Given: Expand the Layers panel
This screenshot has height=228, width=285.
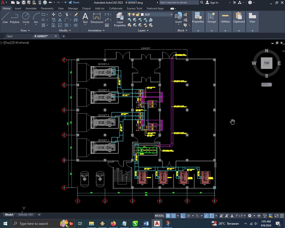Looking at the screenshot, I should click(143, 30).
